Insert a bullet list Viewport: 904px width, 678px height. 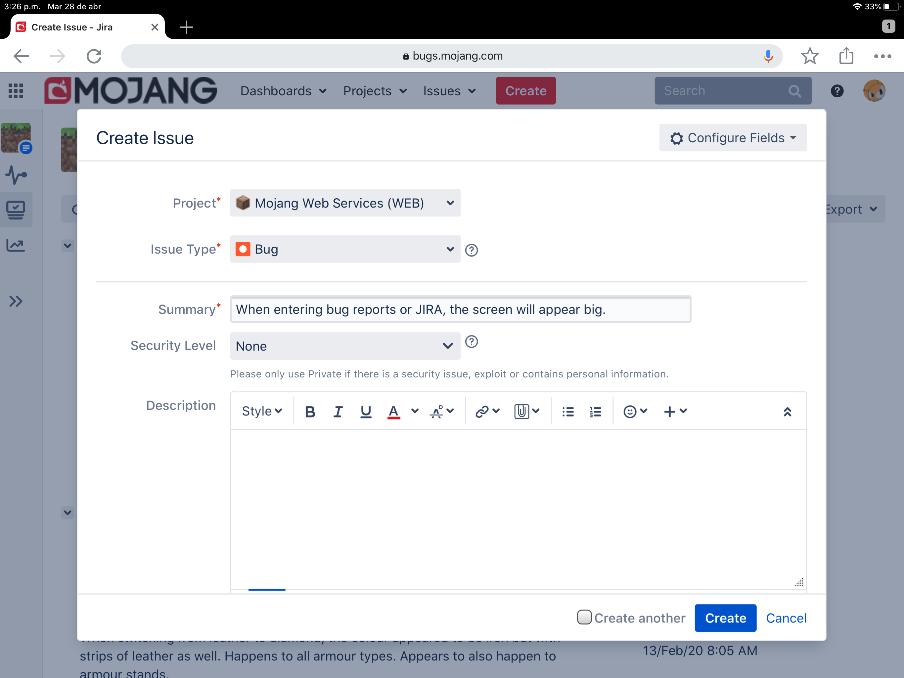click(568, 412)
